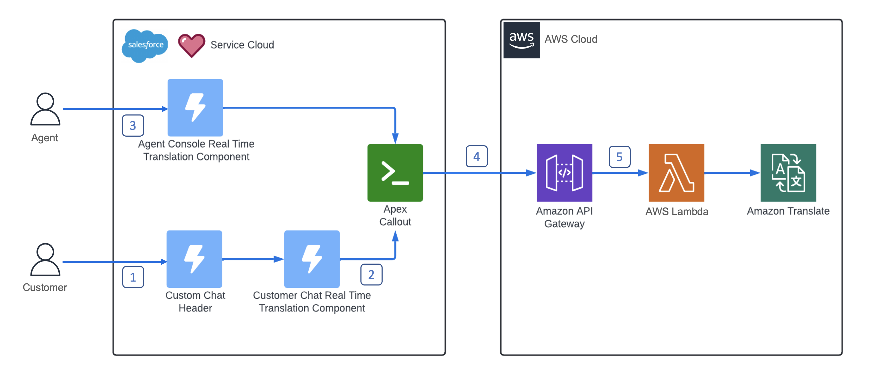Viewport: 871px width, 377px height.
Task: Click the AWS Cloud title text
Action: (x=571, y=39)
